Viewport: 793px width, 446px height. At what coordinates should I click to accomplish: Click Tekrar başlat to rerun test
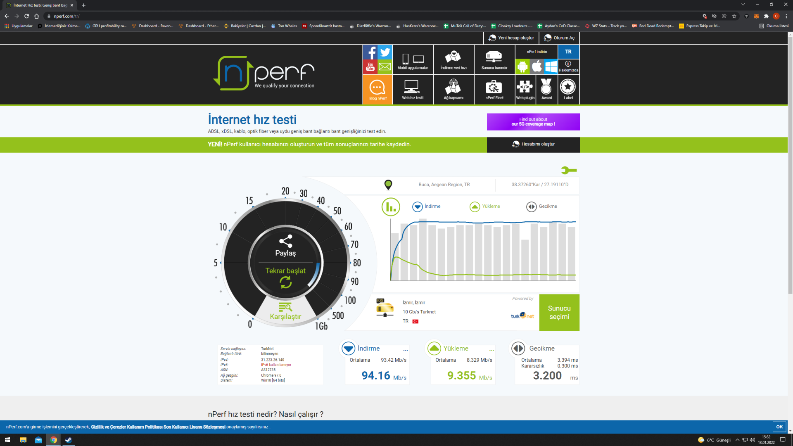(x=285, y=276)
